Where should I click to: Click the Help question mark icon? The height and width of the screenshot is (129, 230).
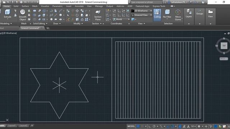203,2
